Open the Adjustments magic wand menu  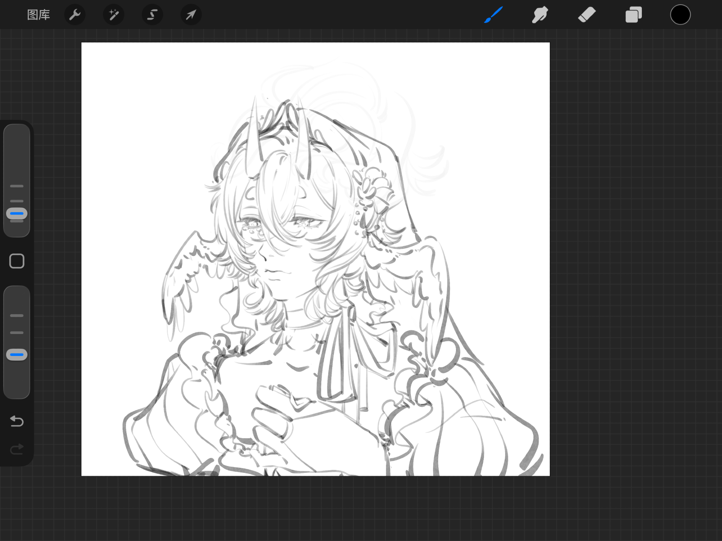tap(114, 15)
